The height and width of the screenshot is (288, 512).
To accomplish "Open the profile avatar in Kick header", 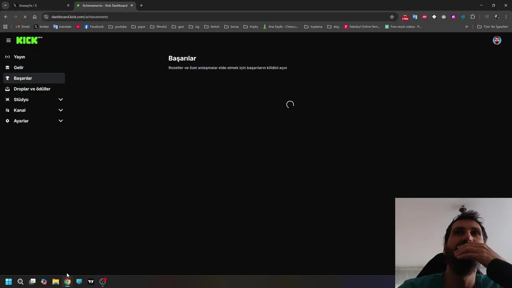I will tap(497, 40).
